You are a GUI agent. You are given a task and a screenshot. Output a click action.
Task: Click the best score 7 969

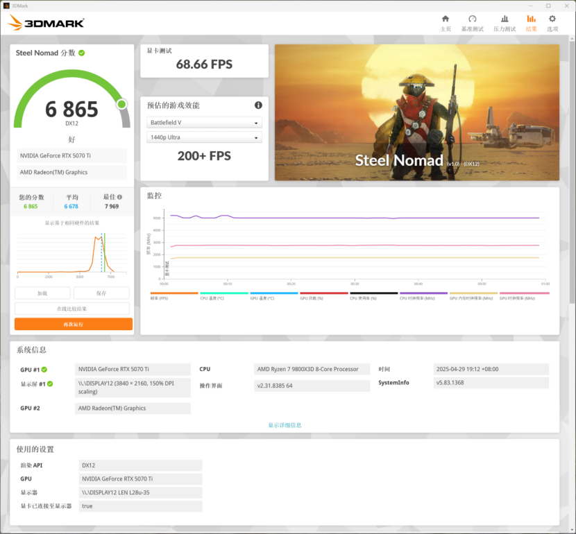coord(112,206)
